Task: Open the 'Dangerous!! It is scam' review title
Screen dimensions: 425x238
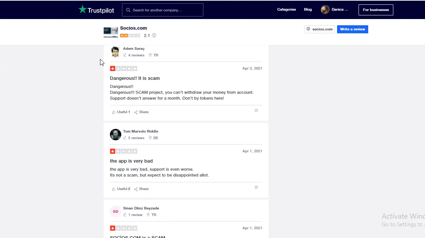Action: (135, 78)
